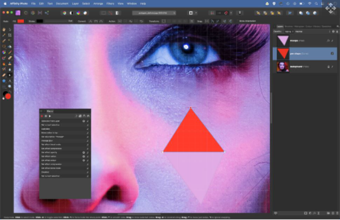Apply Auto White Balance icon

pos(85,13)
